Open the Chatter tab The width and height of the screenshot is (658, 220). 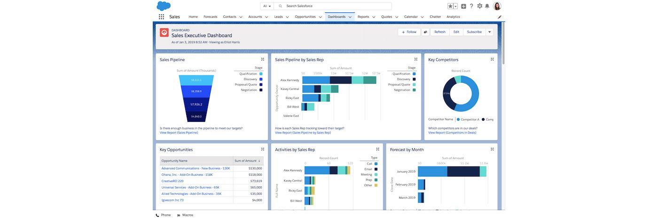coord(435,17)
